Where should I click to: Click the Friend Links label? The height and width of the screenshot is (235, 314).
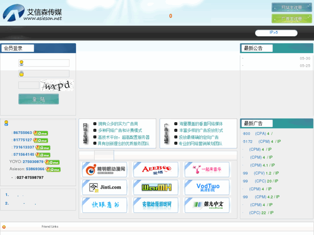point(50,227)
